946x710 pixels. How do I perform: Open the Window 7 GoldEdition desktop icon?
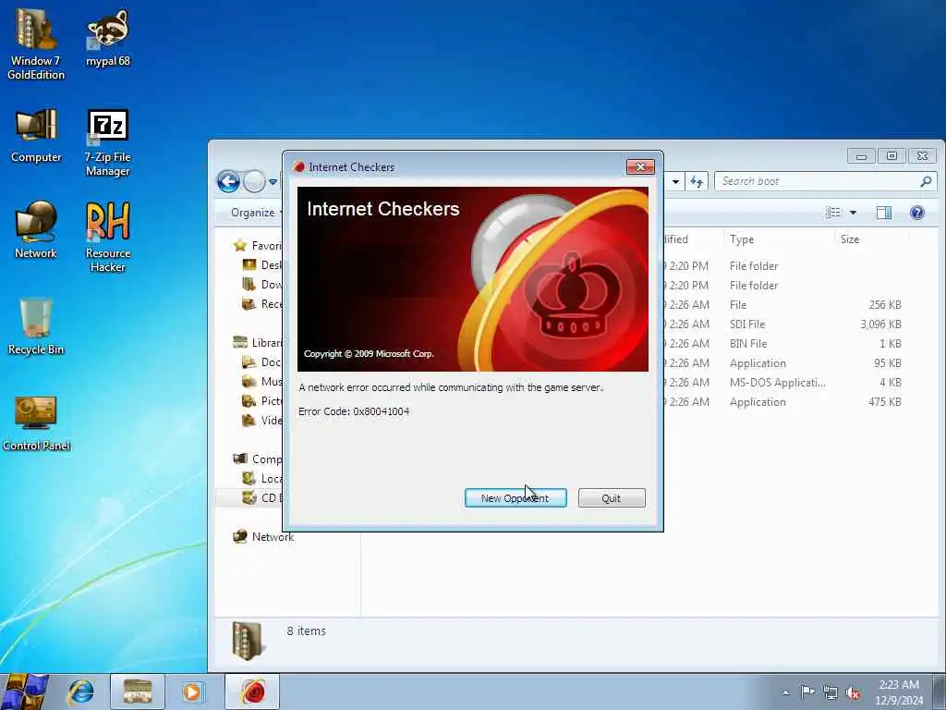tap(36, 45)
